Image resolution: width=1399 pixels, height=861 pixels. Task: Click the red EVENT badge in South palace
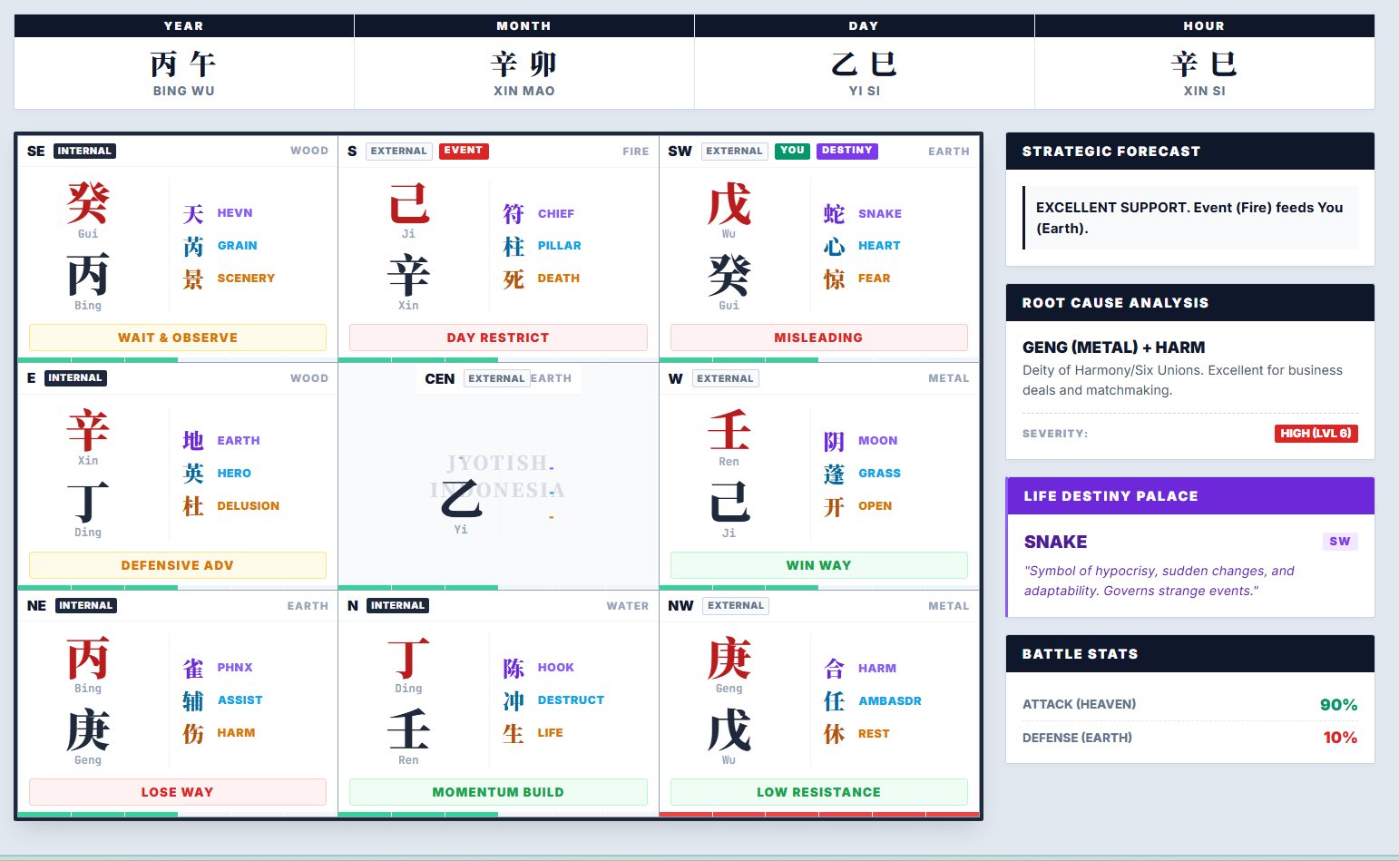tap(464, 151)
